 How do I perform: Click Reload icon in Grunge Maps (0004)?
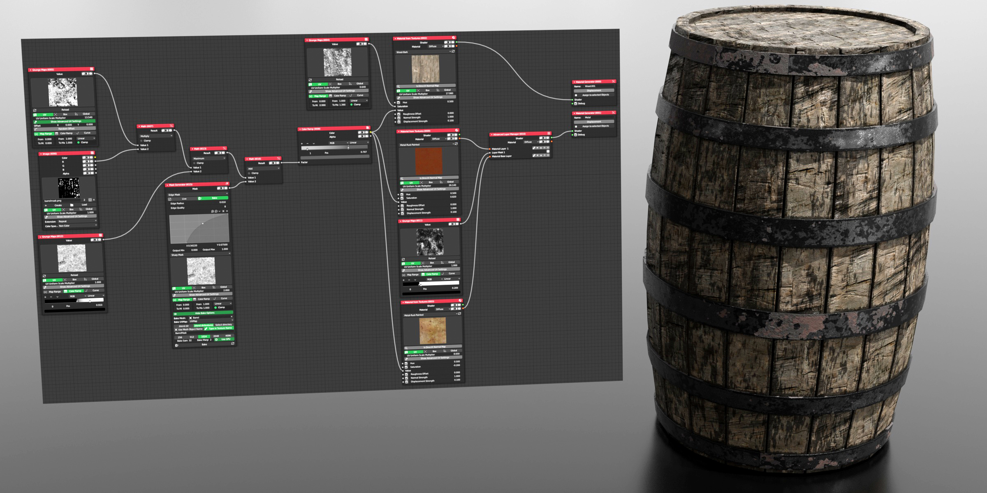click(x=310, y=80)
